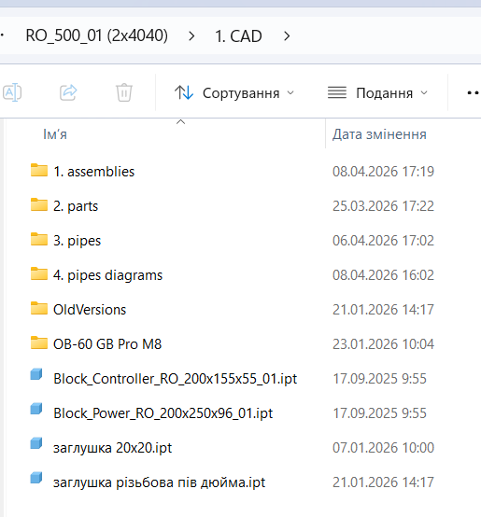Click date 07.01.2026 10:00
This screenshot has width=481, height=517.
tap(383, 448)
